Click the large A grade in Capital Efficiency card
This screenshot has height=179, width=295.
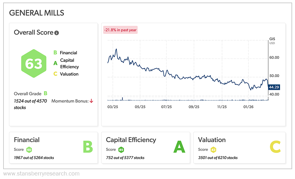click(x=179, y=147)
